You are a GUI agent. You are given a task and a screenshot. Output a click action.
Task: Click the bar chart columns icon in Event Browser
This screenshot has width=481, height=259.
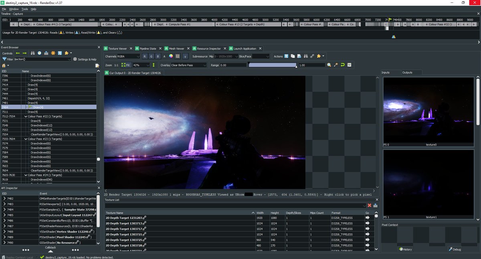point(46,53)
